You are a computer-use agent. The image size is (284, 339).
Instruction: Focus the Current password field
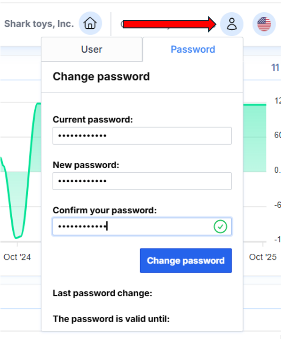pyautogui.click(x=142, y=136)
